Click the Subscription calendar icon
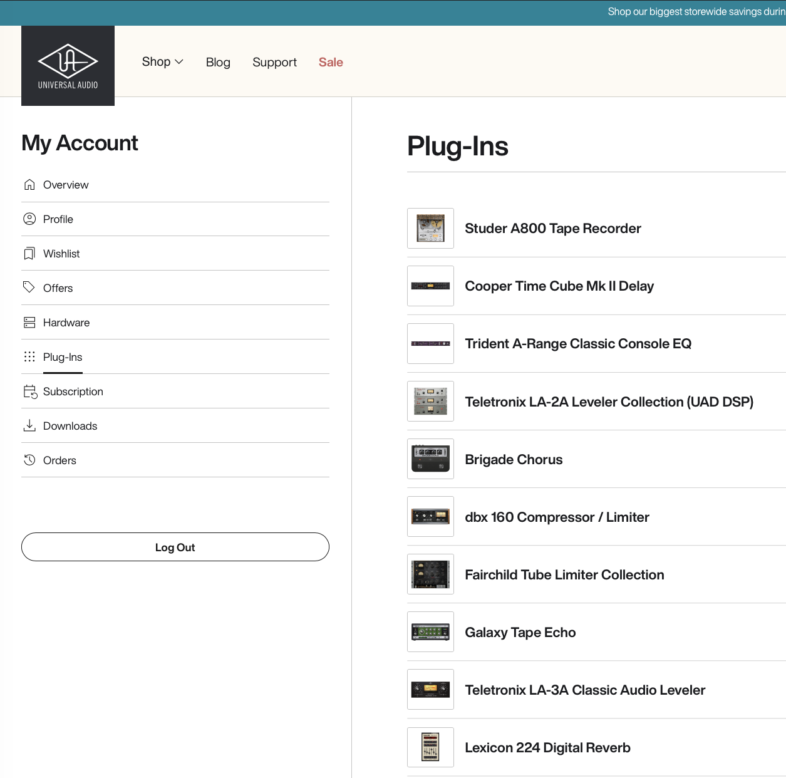 pos(30,392)
